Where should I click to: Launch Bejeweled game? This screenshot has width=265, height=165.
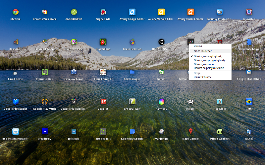249,12
